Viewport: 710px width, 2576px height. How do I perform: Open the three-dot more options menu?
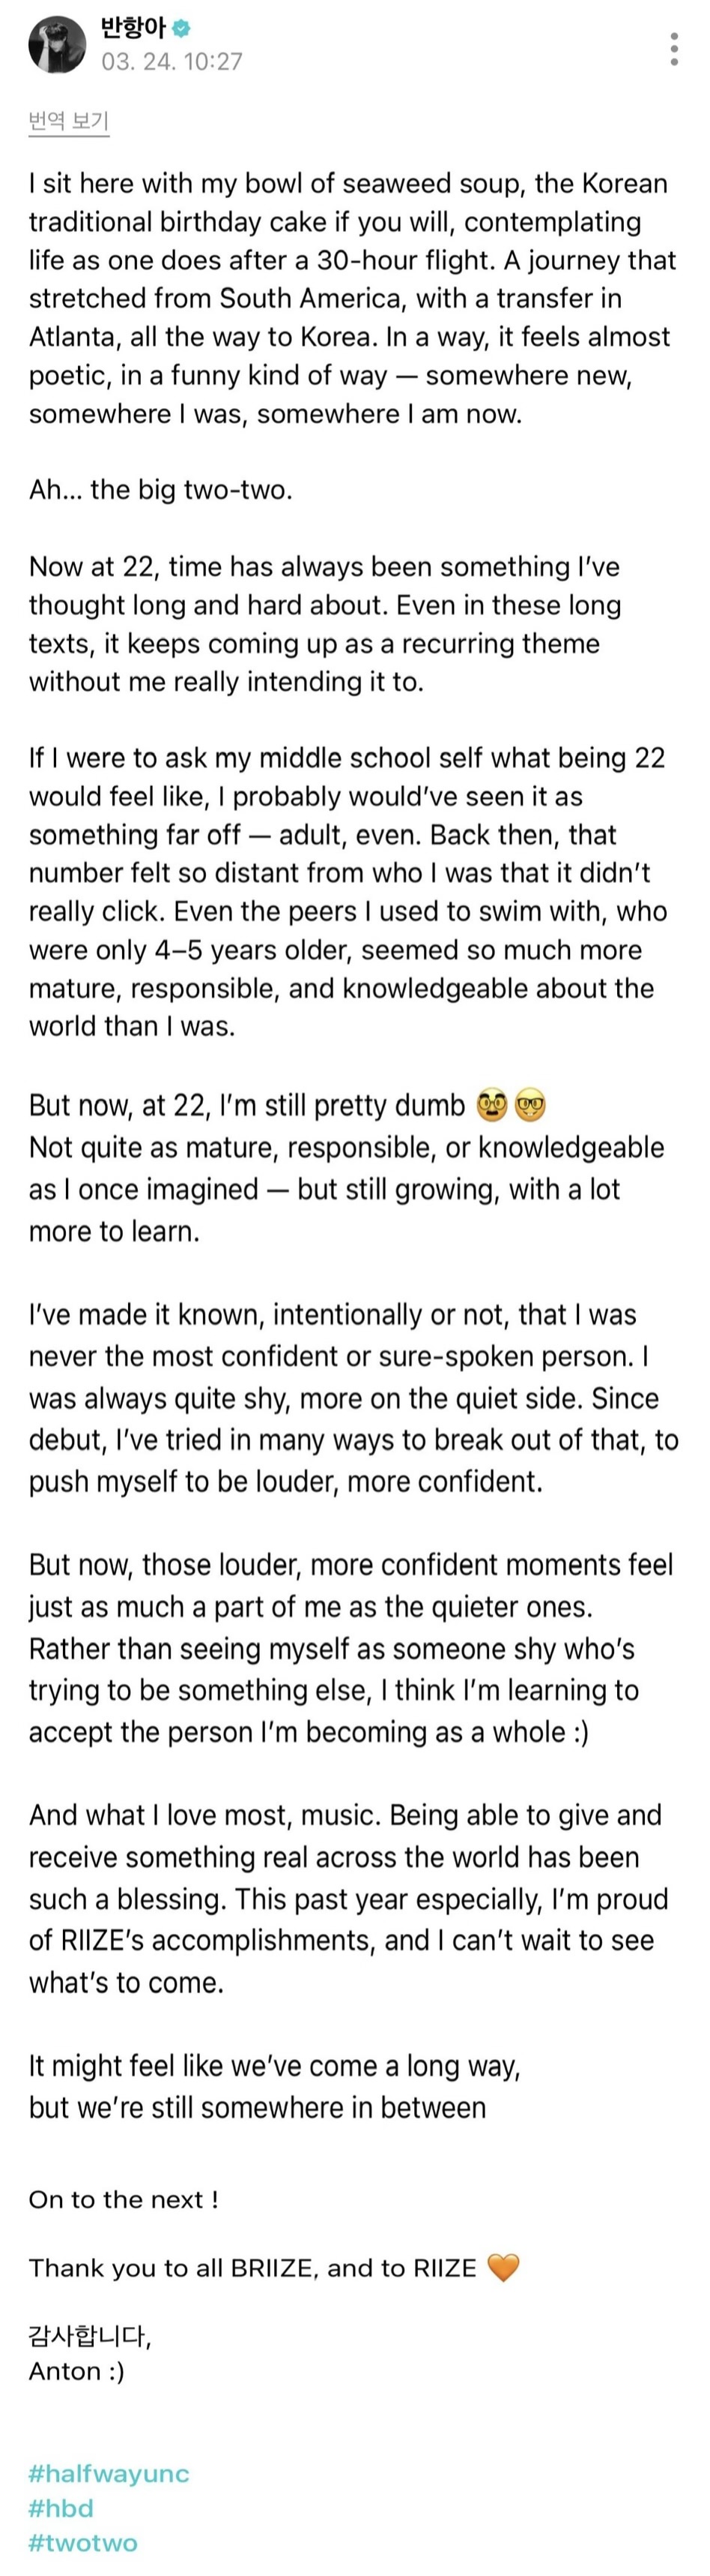tap(675, 48)
